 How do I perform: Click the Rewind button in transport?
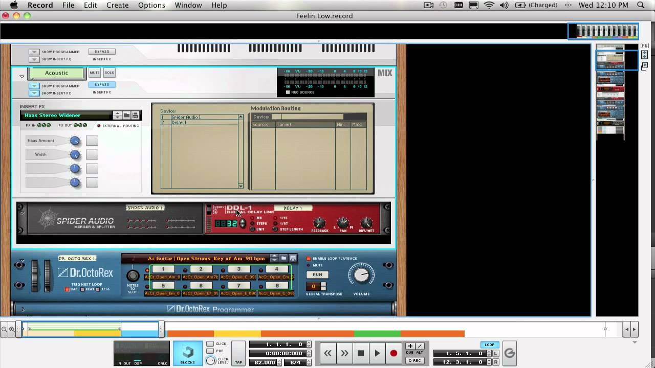point(328,353)
